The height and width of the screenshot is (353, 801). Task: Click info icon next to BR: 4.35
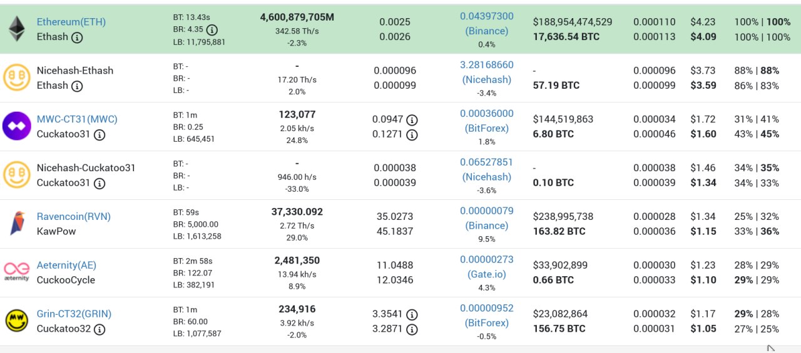212,30
